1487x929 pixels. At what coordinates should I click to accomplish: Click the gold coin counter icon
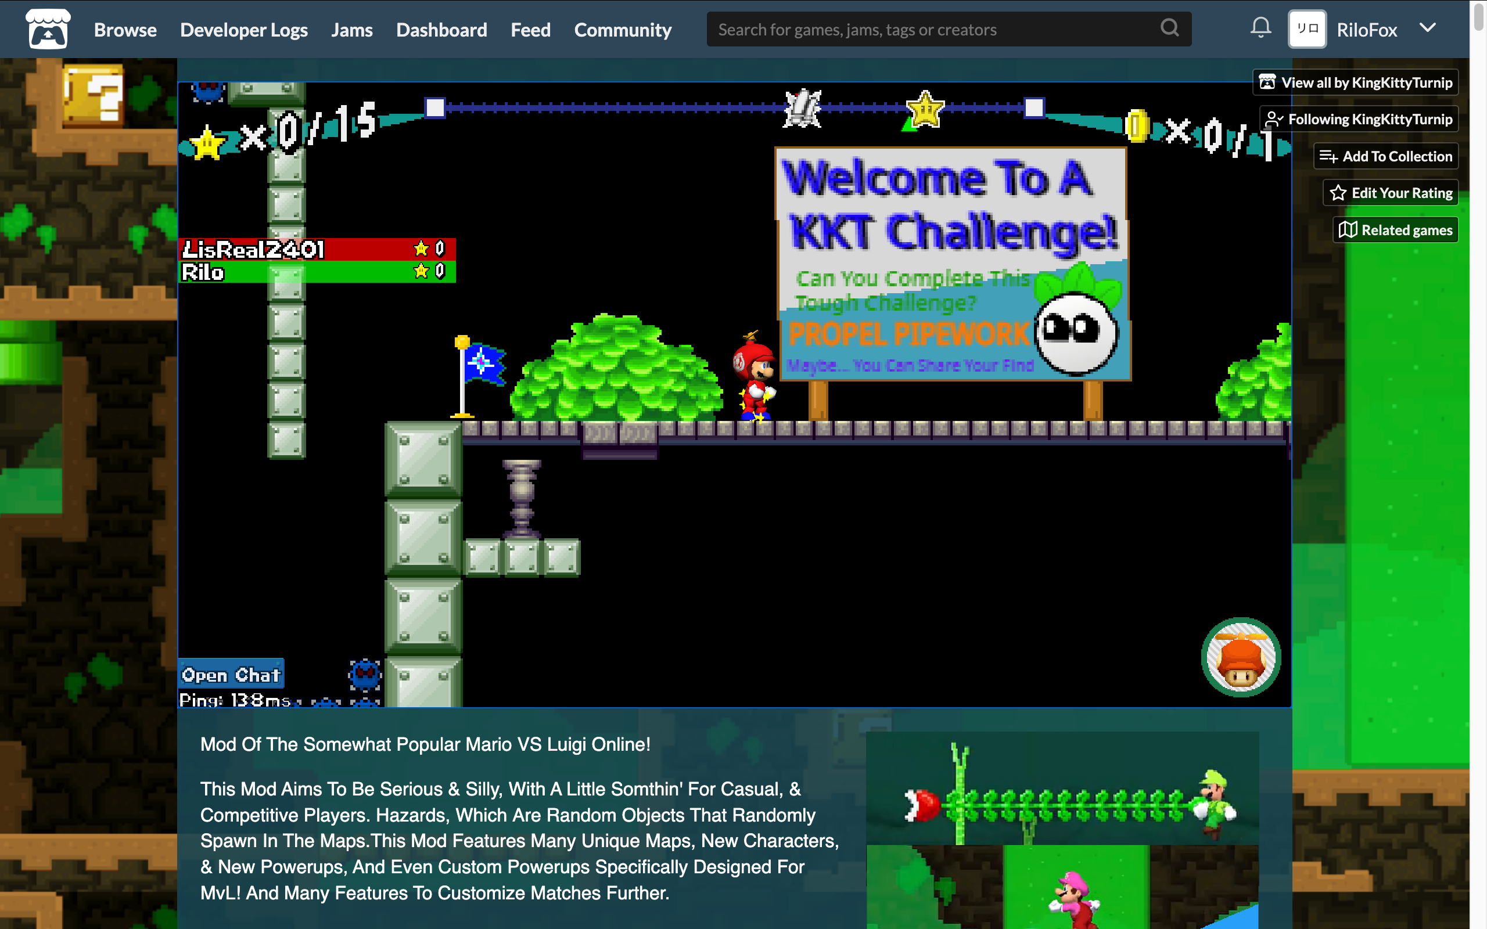point(1137,126)
